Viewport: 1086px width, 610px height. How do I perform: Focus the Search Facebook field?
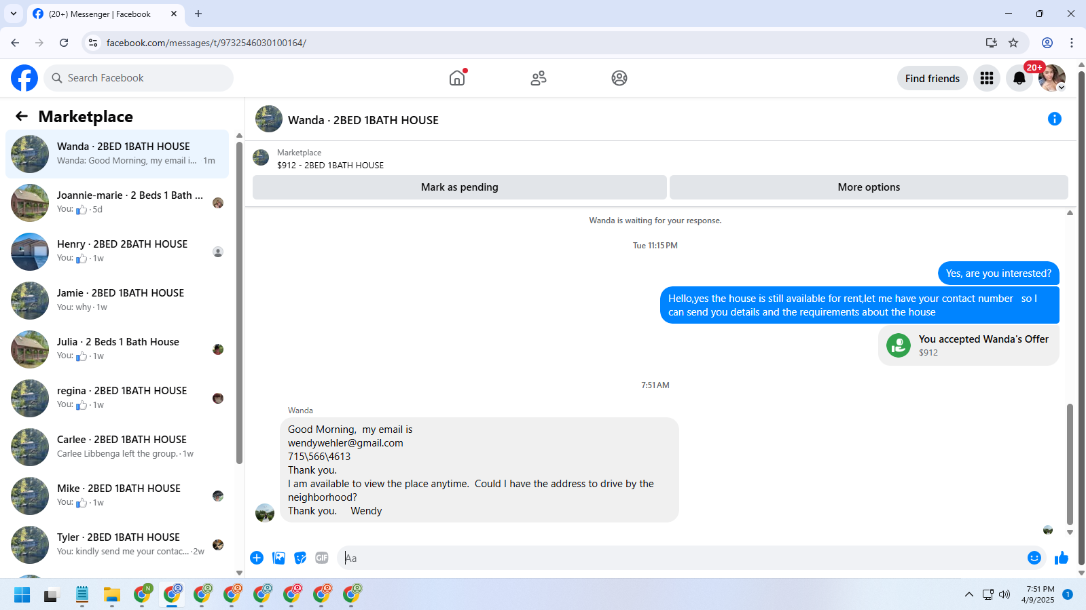[139, 78]
